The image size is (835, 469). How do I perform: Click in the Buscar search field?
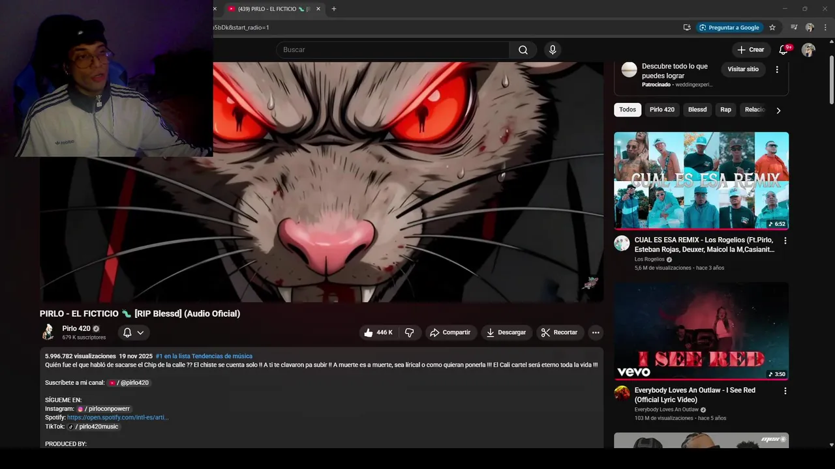[393, 50]
